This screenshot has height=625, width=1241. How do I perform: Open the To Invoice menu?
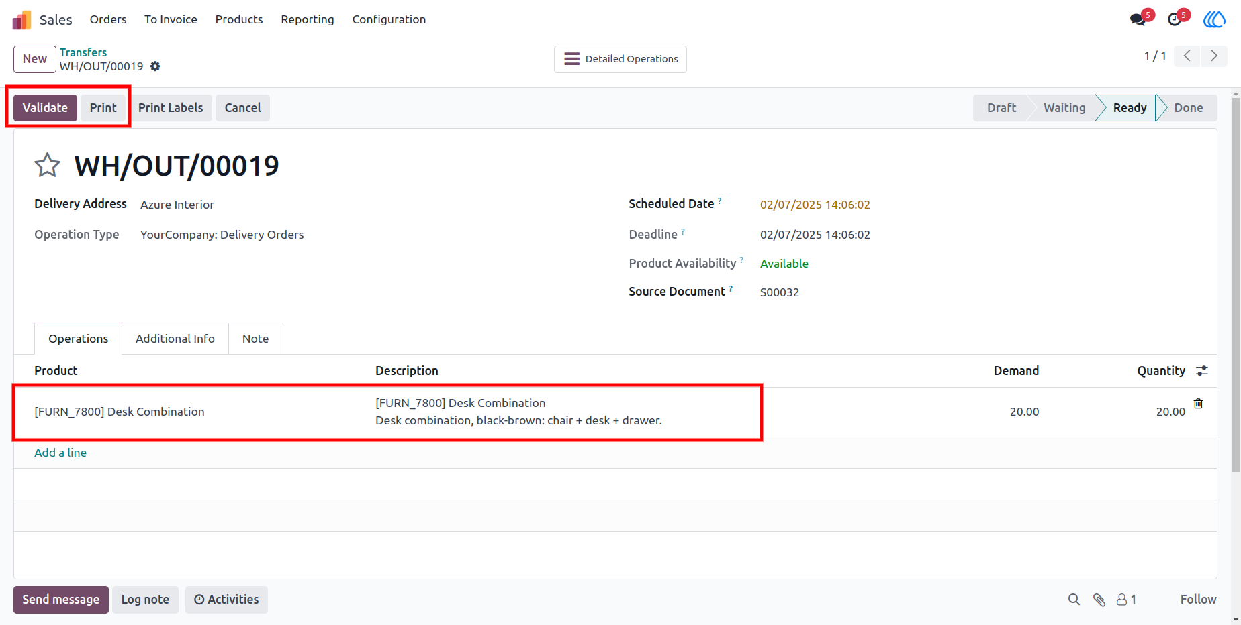171,19
